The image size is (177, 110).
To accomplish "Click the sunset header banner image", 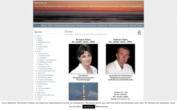I will pyautogui.click(x=88, y=11).
